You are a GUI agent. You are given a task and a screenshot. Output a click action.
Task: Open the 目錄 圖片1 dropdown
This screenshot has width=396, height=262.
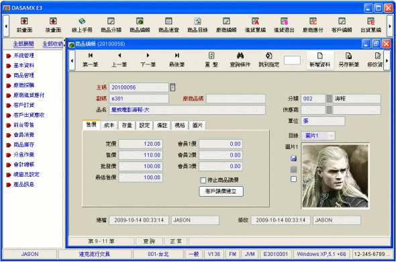click(332, 136)
